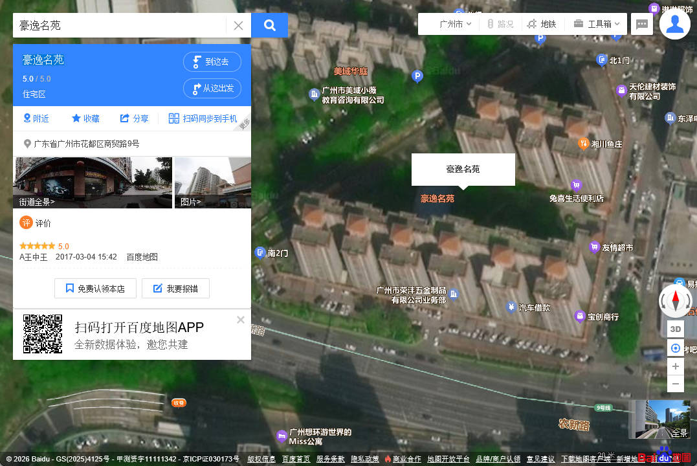
Task: Open 扫码同步到手机 sync option
Action: click(203, 118)
